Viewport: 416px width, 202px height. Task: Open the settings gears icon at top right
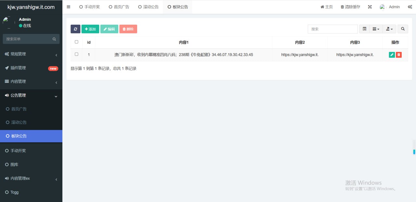[x=410, y=7]
